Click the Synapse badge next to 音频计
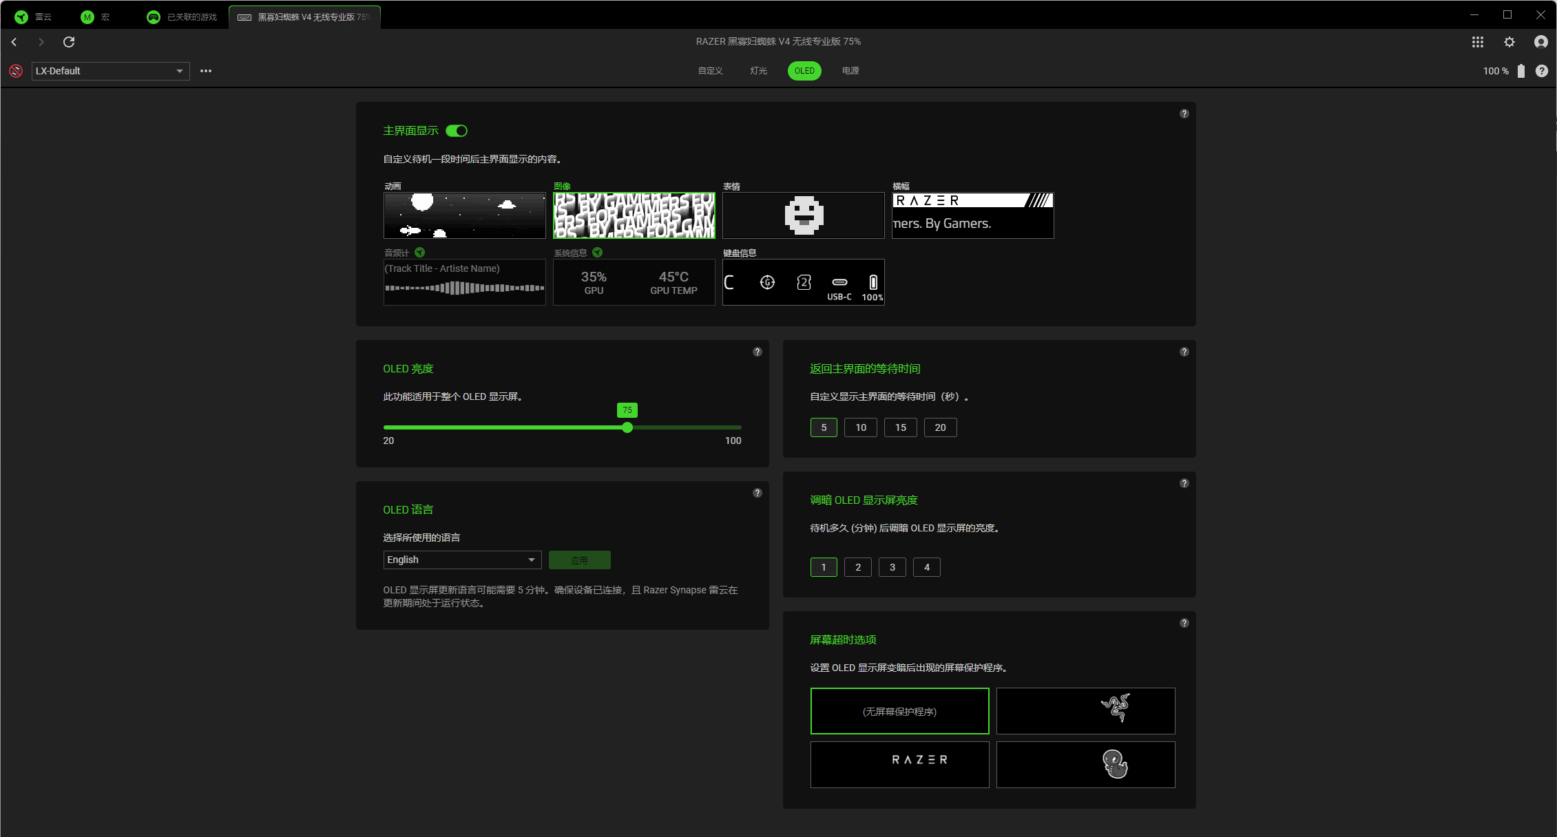The width and height of the screenshot is (1557, 837). (x=420, y=253)
